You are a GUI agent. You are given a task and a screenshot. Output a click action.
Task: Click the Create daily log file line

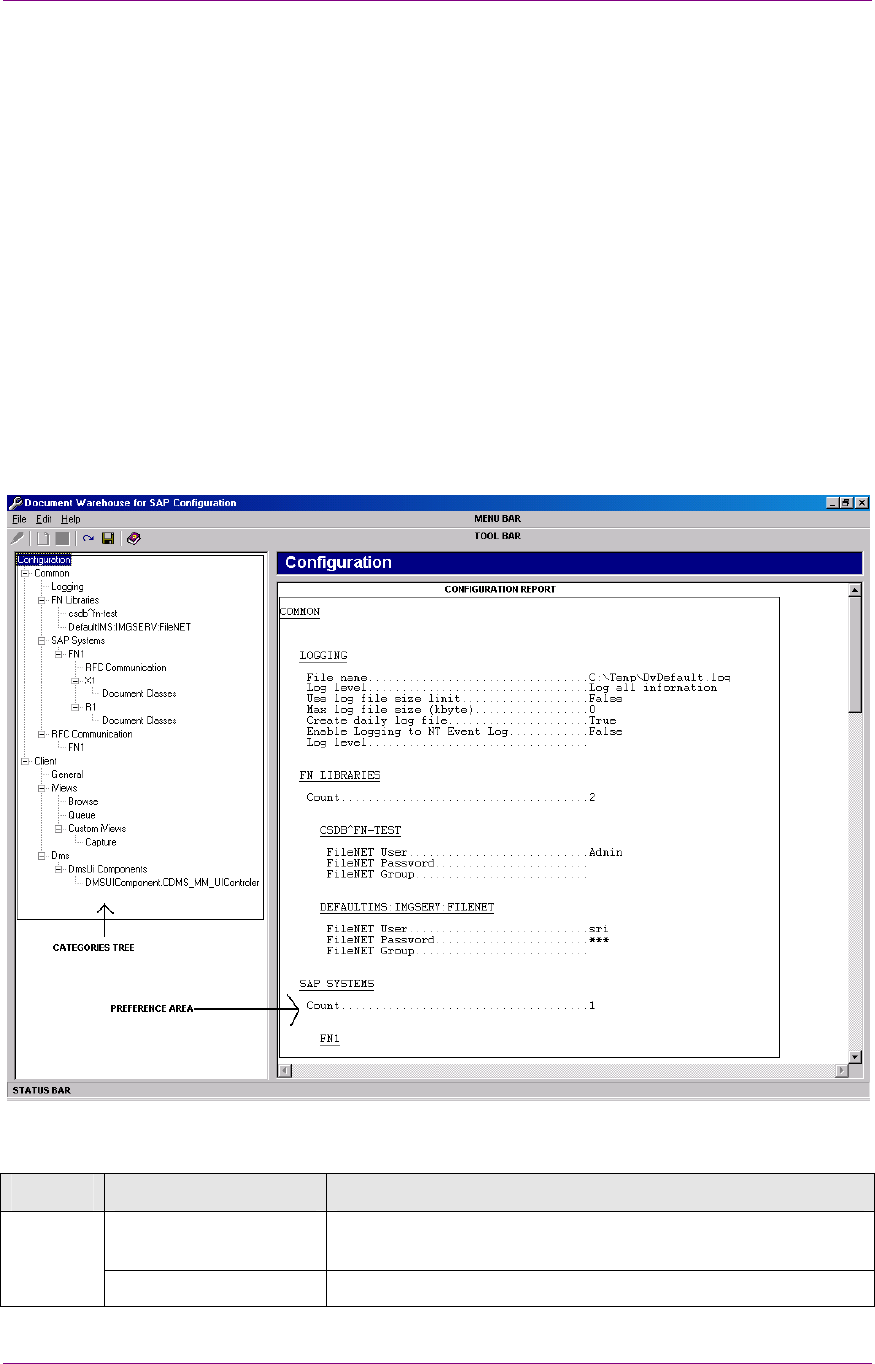(461, 720)
